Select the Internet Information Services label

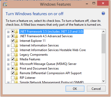pyautogui.click(x=39, y=45)
